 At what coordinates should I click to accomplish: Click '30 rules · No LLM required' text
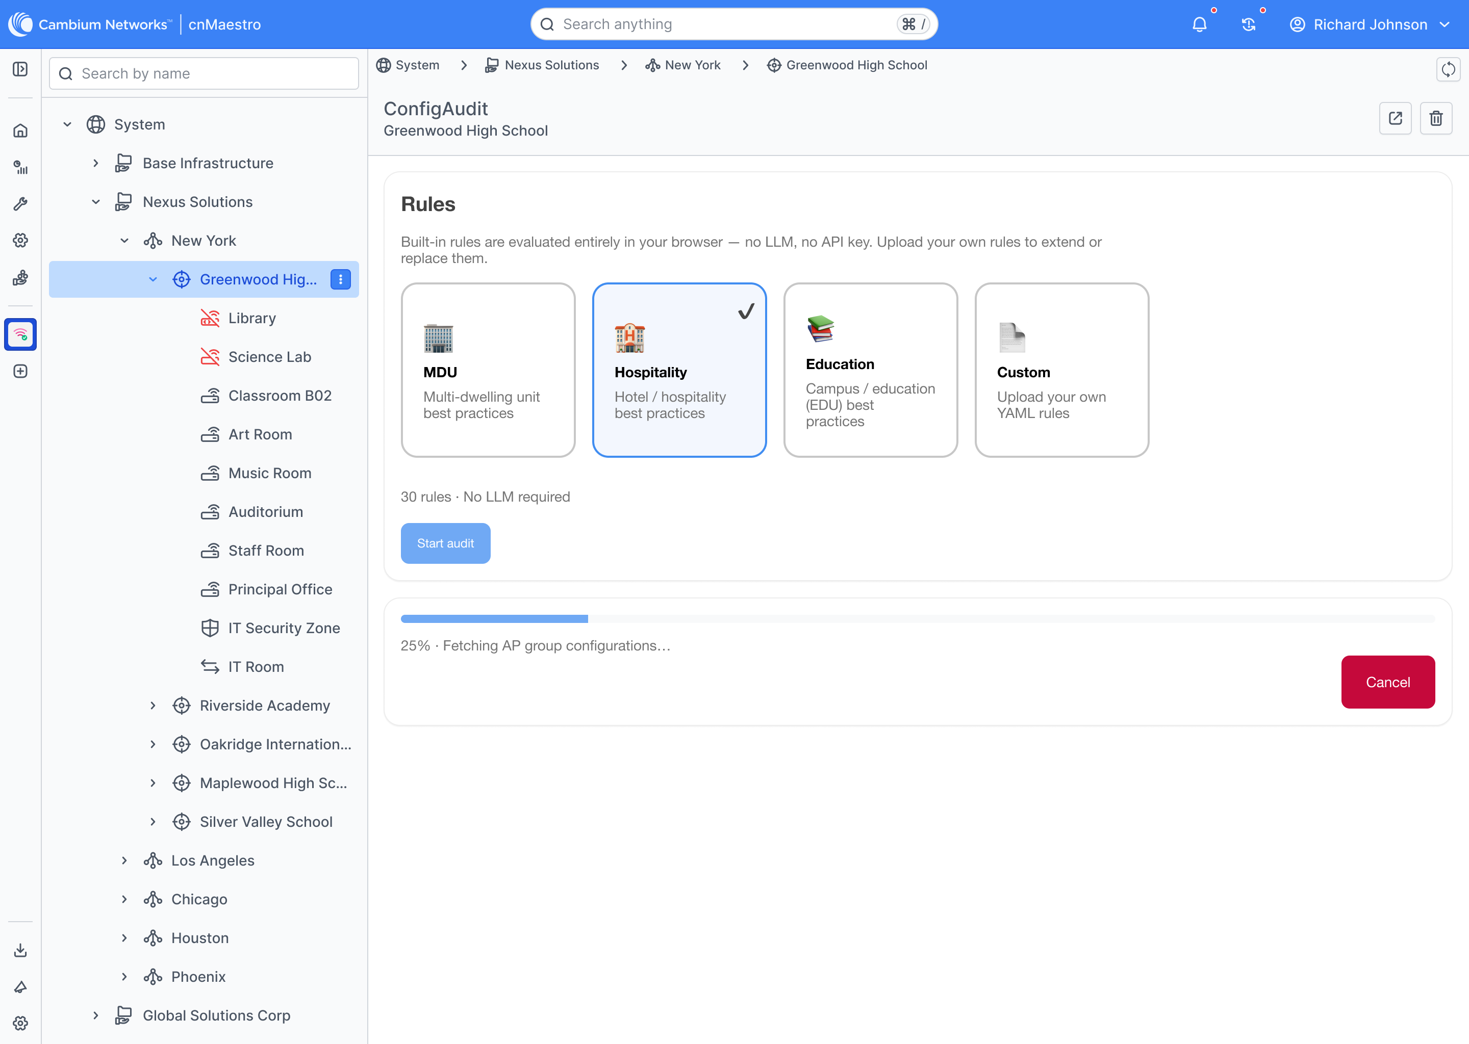tap(485, 497)
